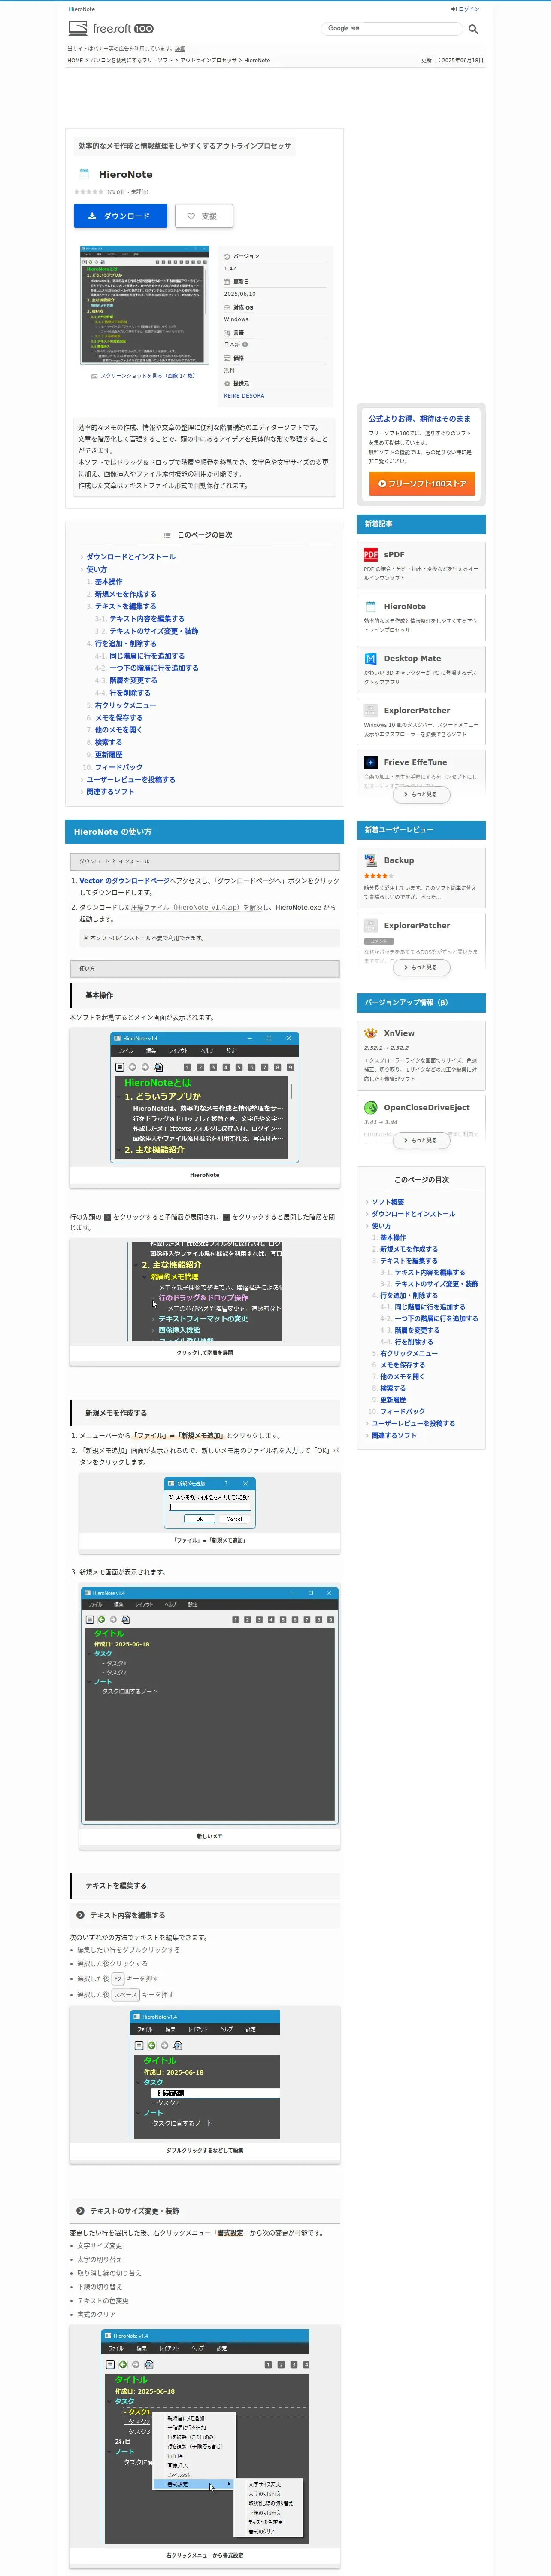
Task: Open 新規メモを作成する in main contents list
Action: click(126, 594)
